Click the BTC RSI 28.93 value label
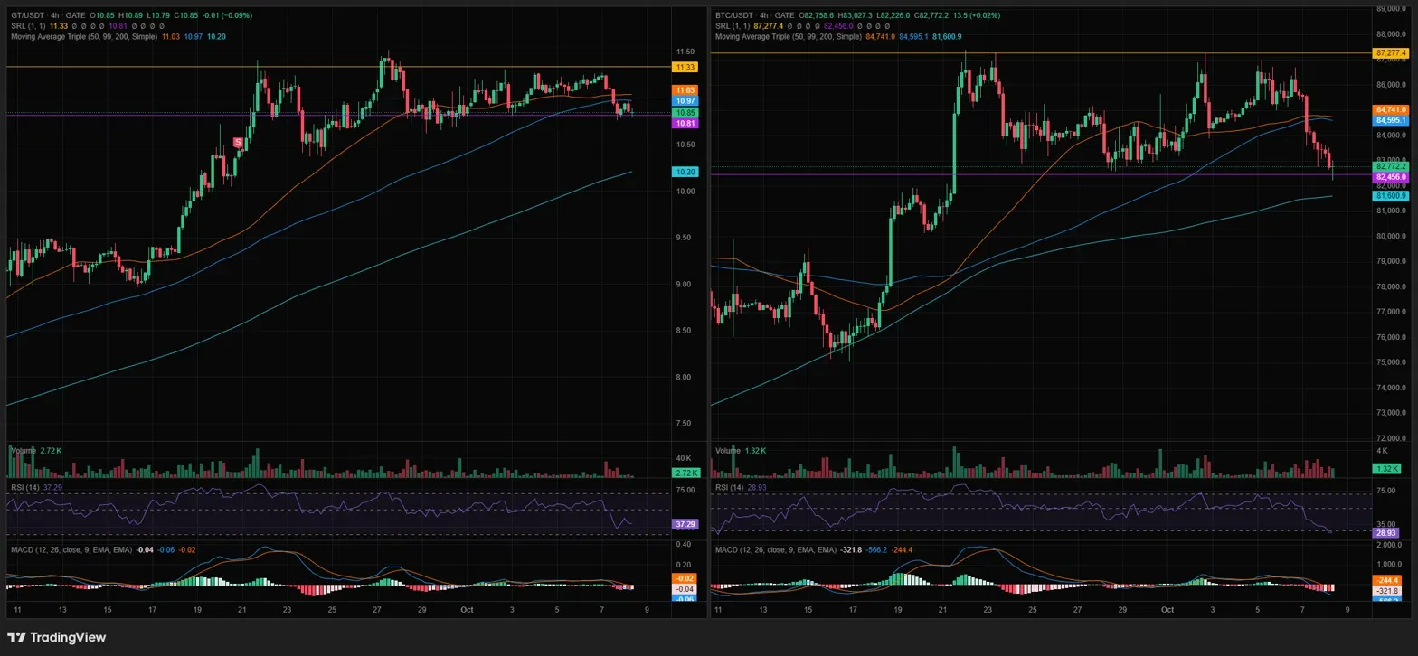The height and width of the screenshot is (656, 1418). tap(1386, 533)
